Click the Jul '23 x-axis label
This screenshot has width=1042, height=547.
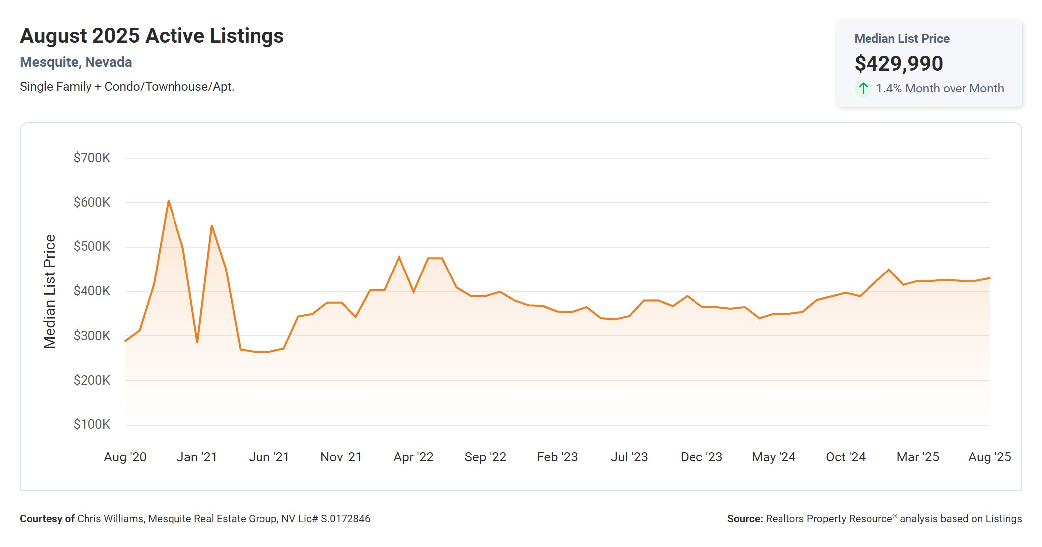629,457
